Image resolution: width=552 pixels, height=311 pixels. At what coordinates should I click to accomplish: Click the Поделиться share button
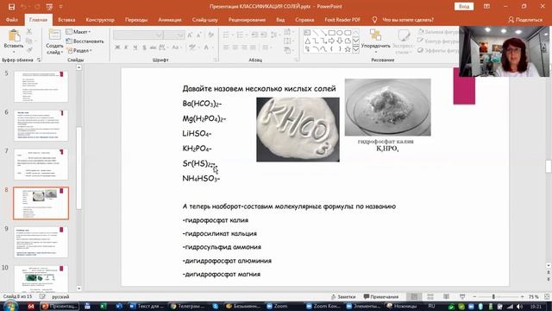[x=525, y=20]
